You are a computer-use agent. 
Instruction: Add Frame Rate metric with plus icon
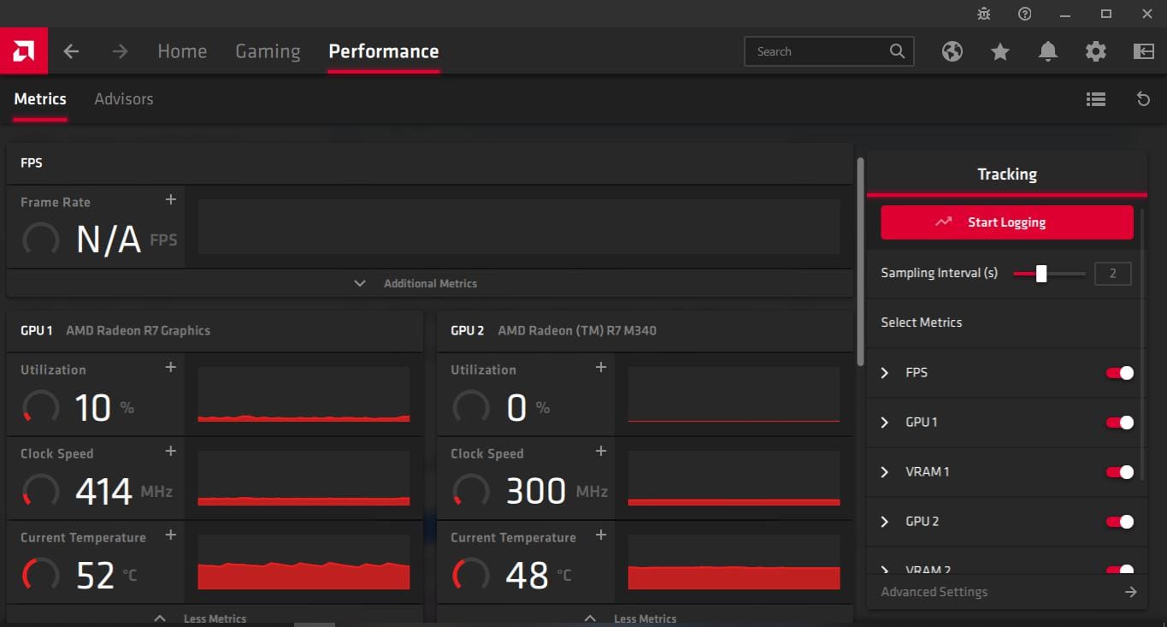click(171, 199)
